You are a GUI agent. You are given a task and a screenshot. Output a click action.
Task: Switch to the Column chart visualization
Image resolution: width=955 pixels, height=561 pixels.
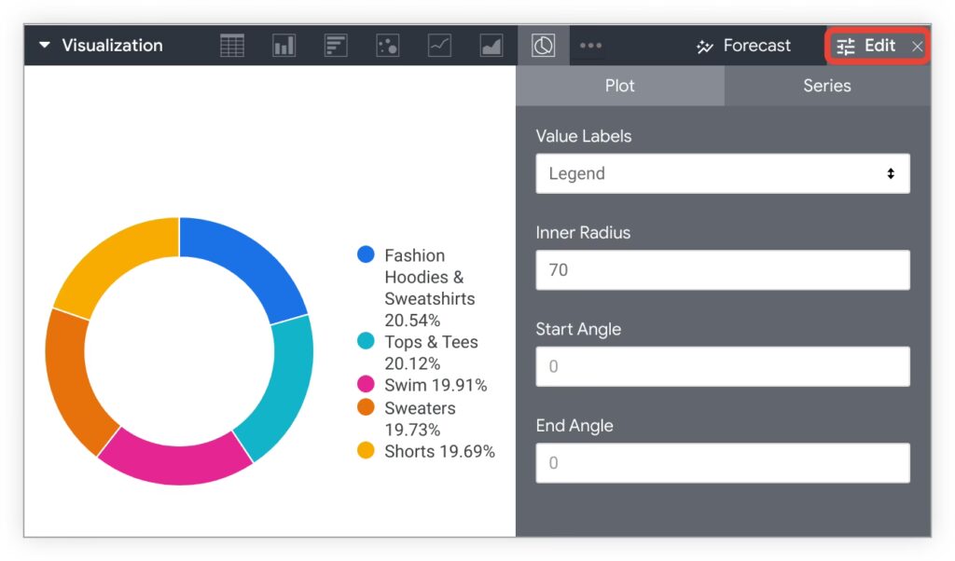click(x=284, y=46)
